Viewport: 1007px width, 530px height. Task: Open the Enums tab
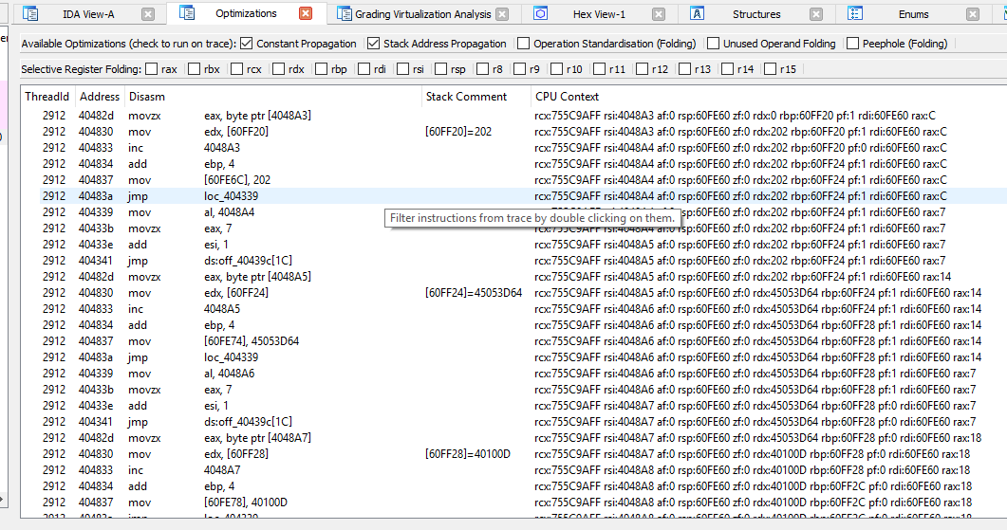[913, 14]
